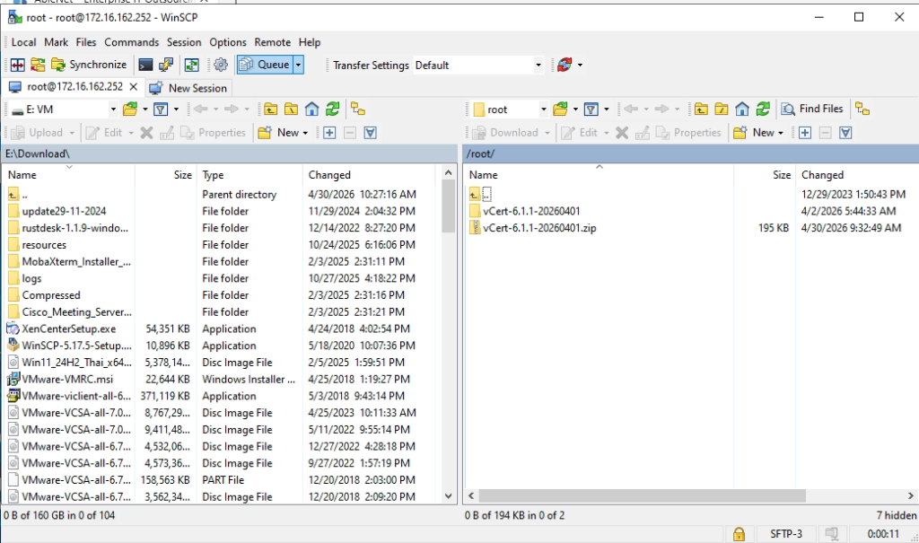Open local parent directory toolbar icon
Image resolution: width=919 pixels, height=543 pixels.
click(270, 109)
